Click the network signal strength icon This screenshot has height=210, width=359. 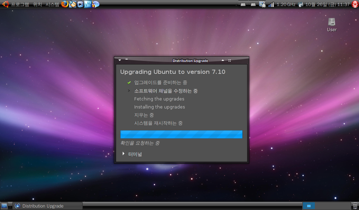[271, 4]
